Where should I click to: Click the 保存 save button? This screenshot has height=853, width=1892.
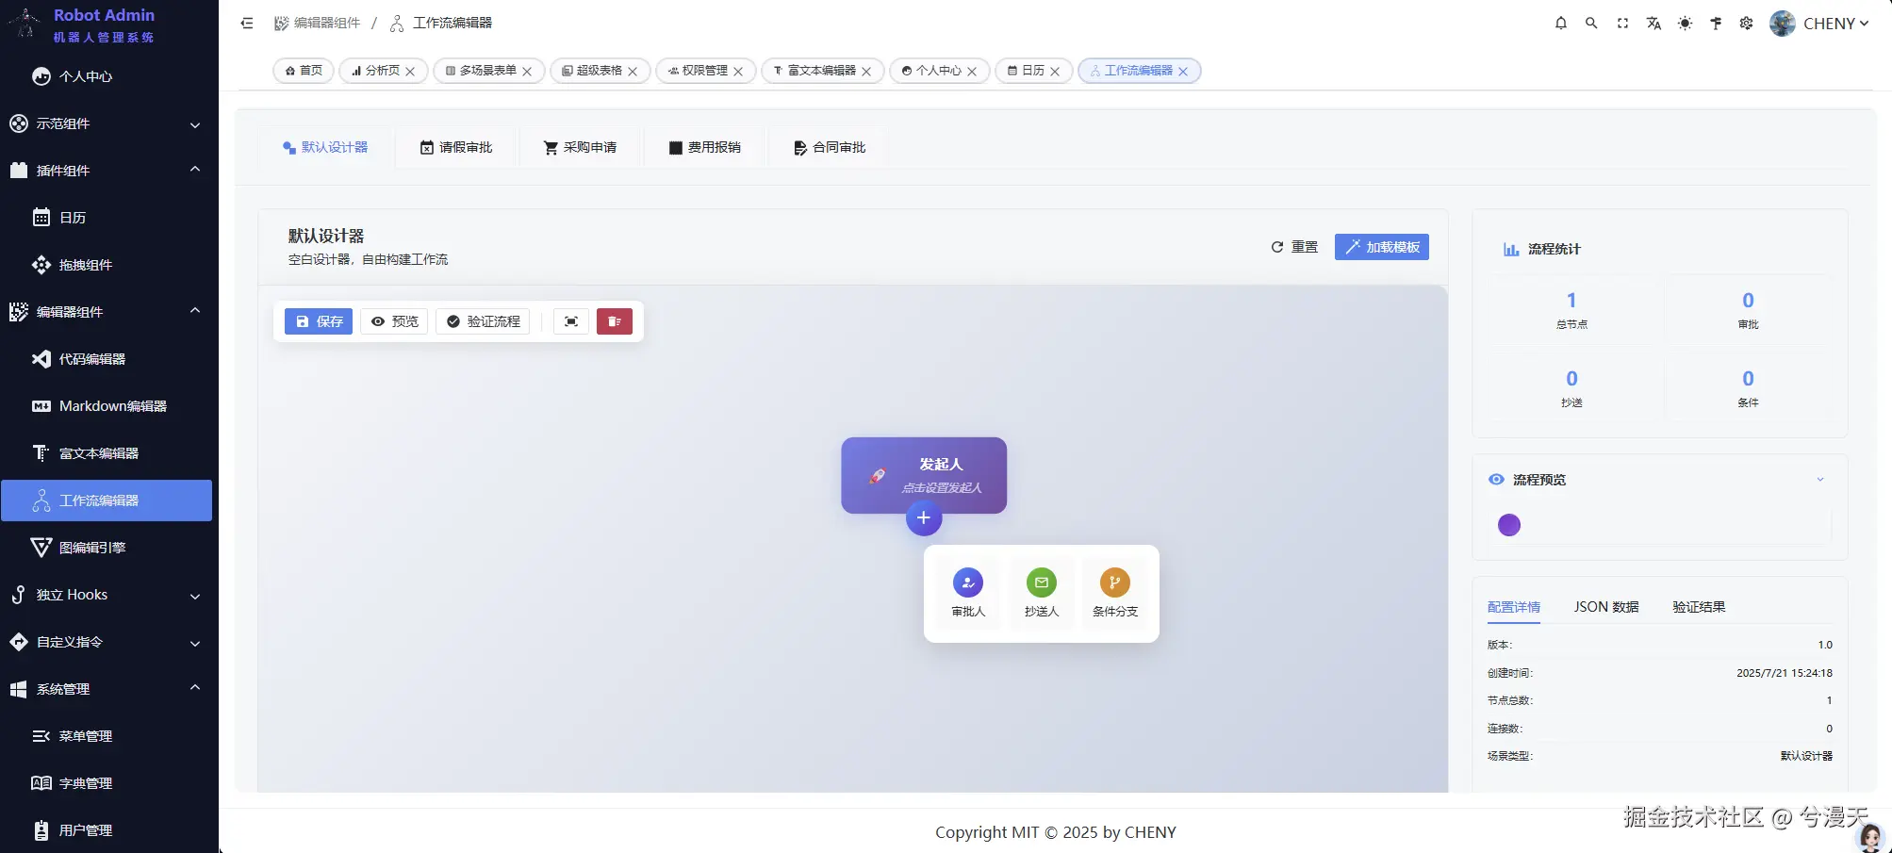tap(318, 321)
